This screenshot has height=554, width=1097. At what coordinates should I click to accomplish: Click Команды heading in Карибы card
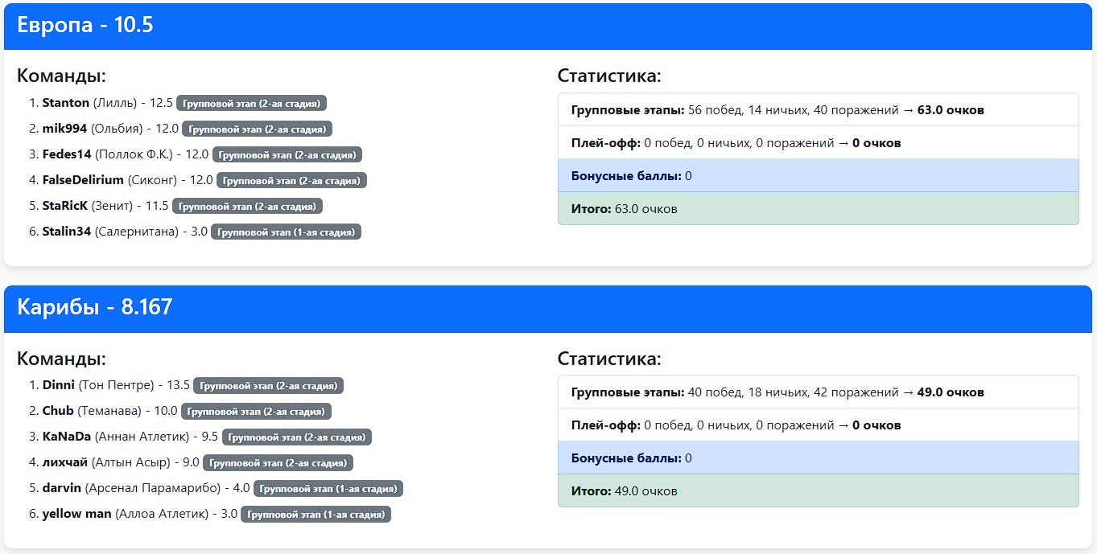(62, 359)
